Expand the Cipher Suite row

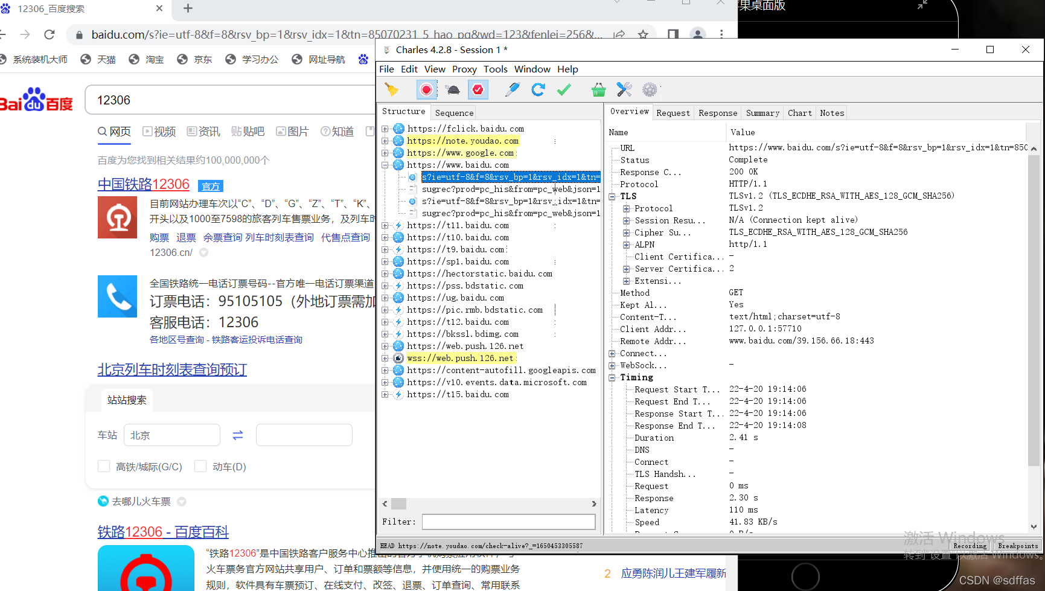point(626,232)
